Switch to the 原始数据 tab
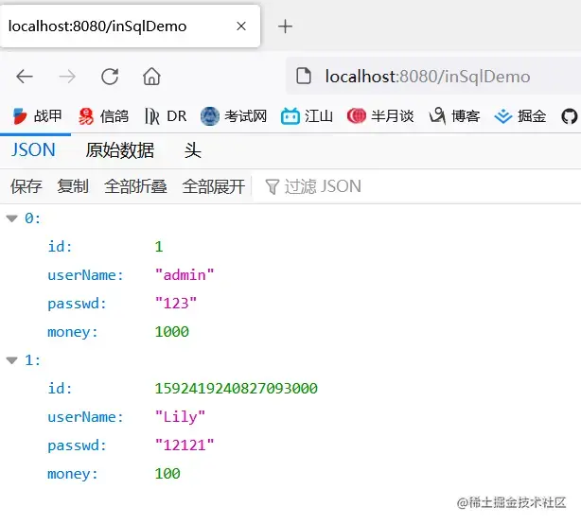 coord(119,150)
